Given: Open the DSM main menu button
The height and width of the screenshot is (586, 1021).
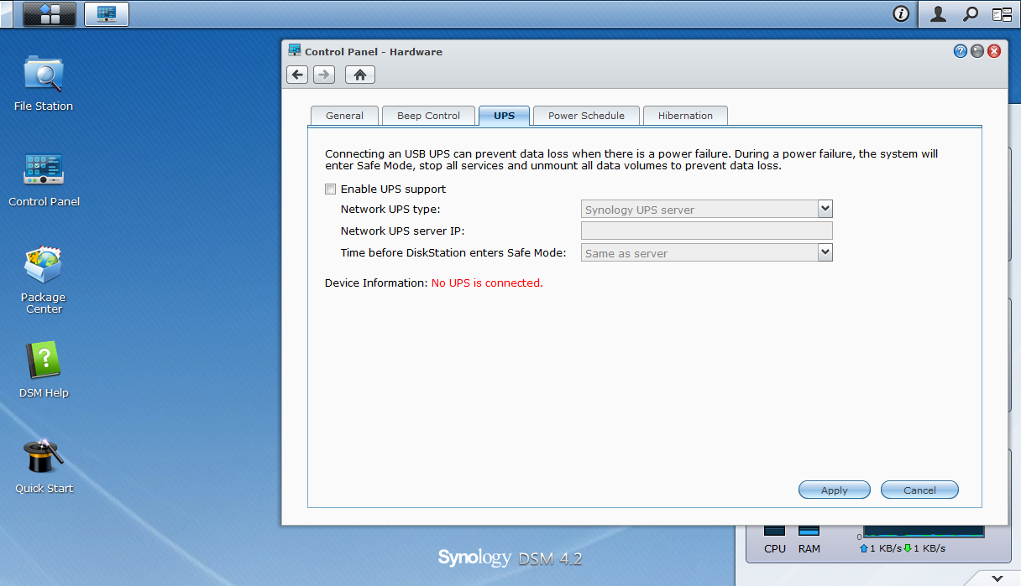Looking at the screenshot, I should click(x=50, y=14).
